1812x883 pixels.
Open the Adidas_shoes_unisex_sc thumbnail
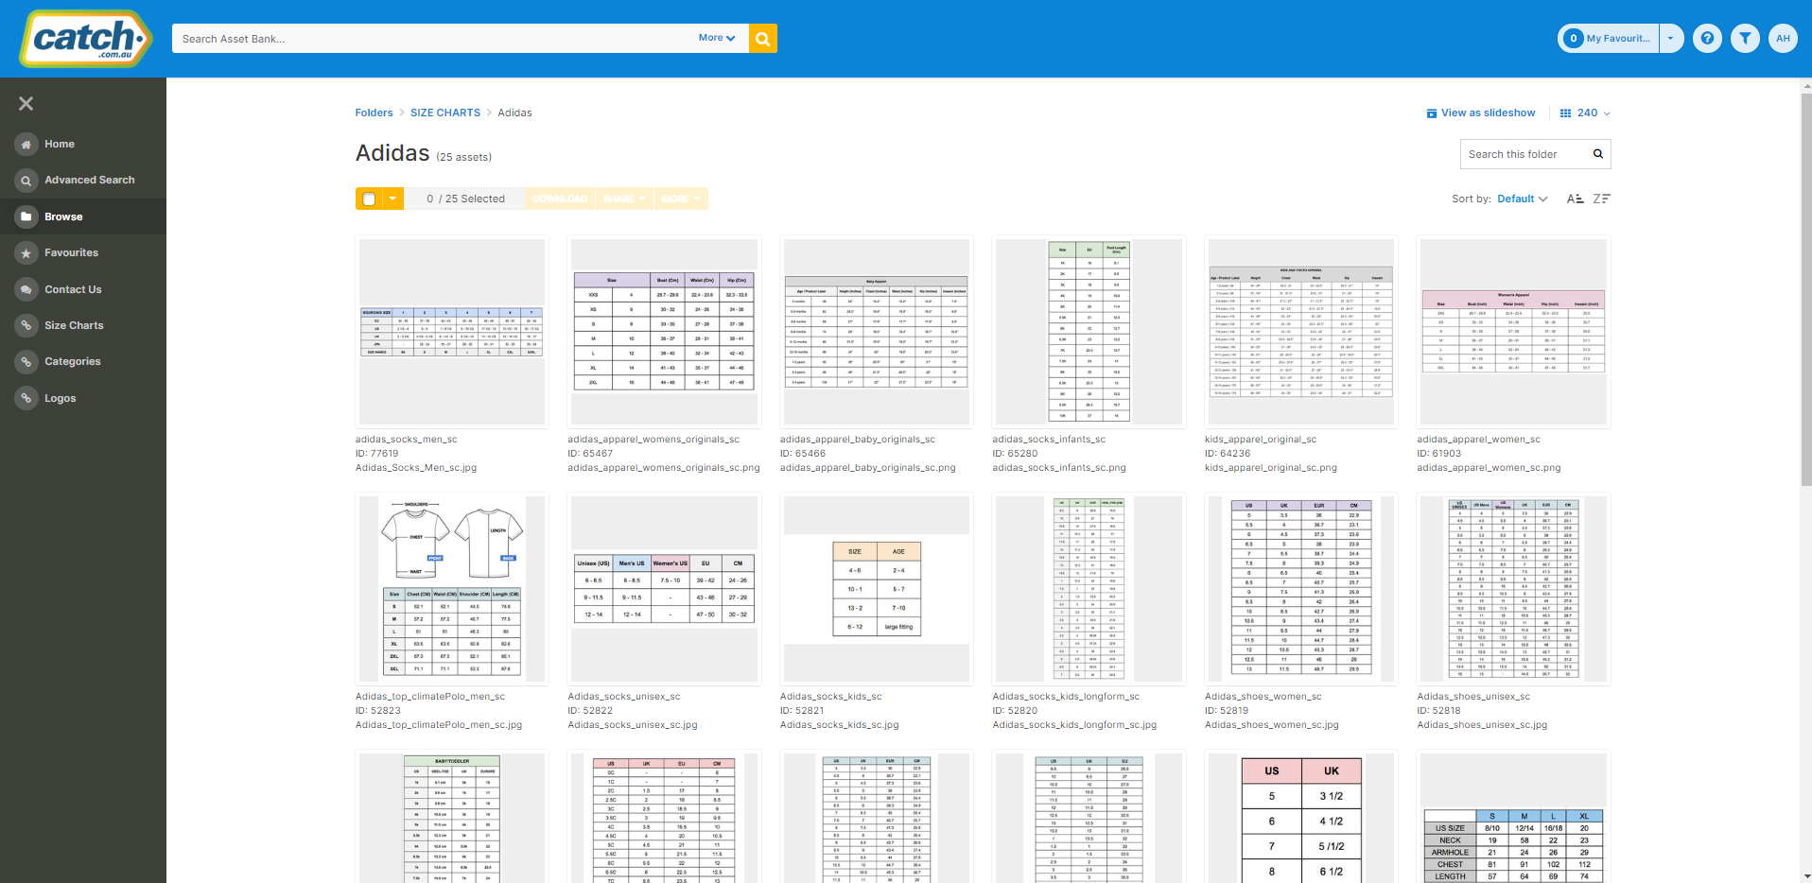(1513, 589)
